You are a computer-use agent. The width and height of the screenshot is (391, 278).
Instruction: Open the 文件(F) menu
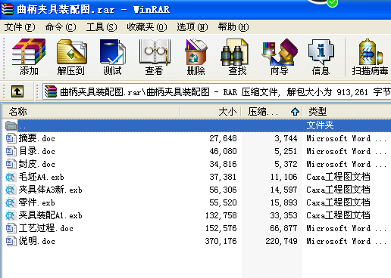(20, 27)
